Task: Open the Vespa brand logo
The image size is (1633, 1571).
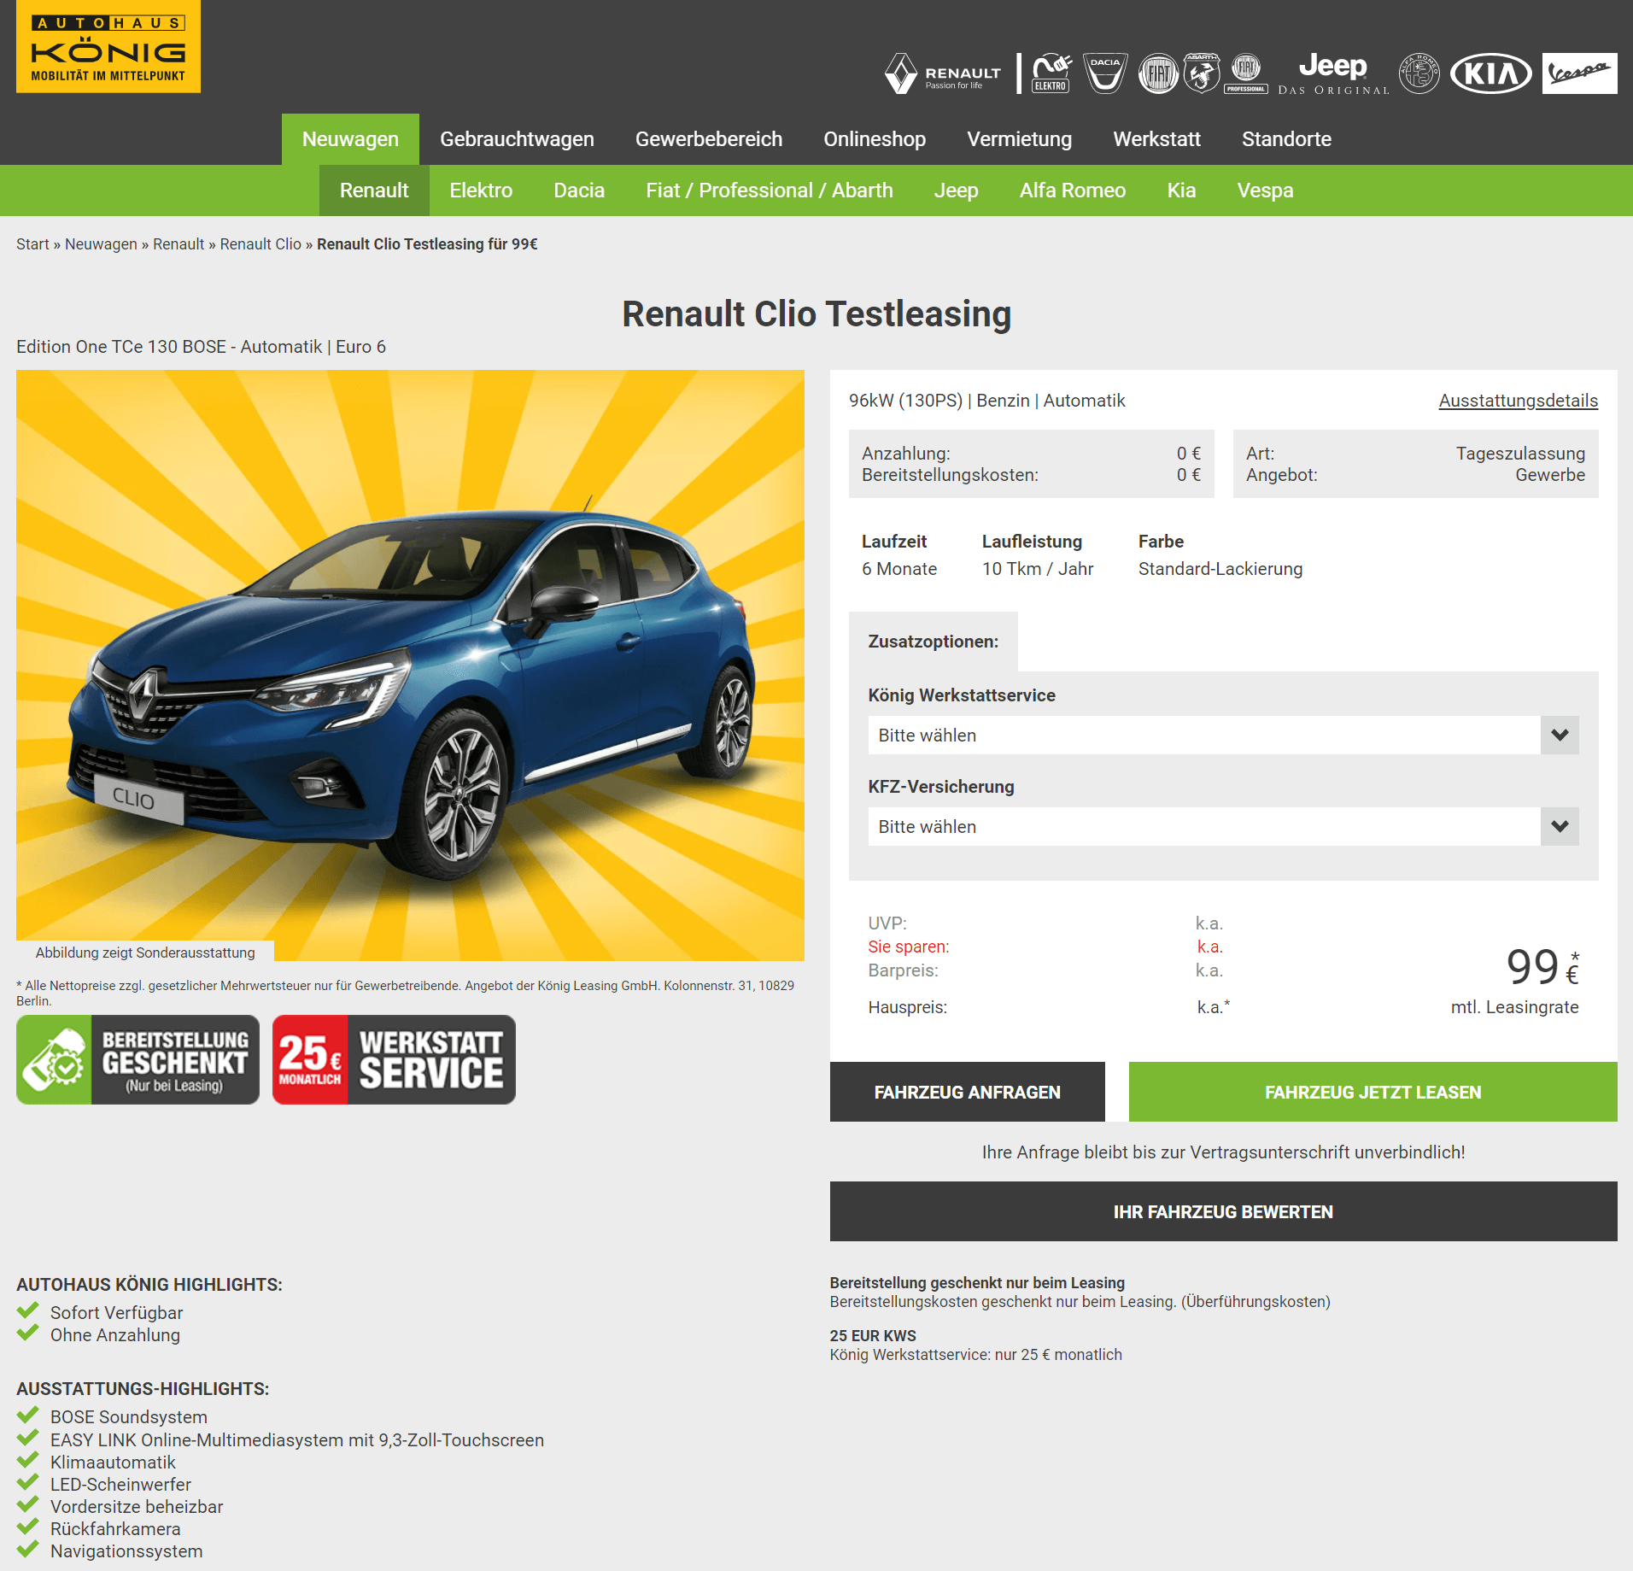Action: 1580,73
